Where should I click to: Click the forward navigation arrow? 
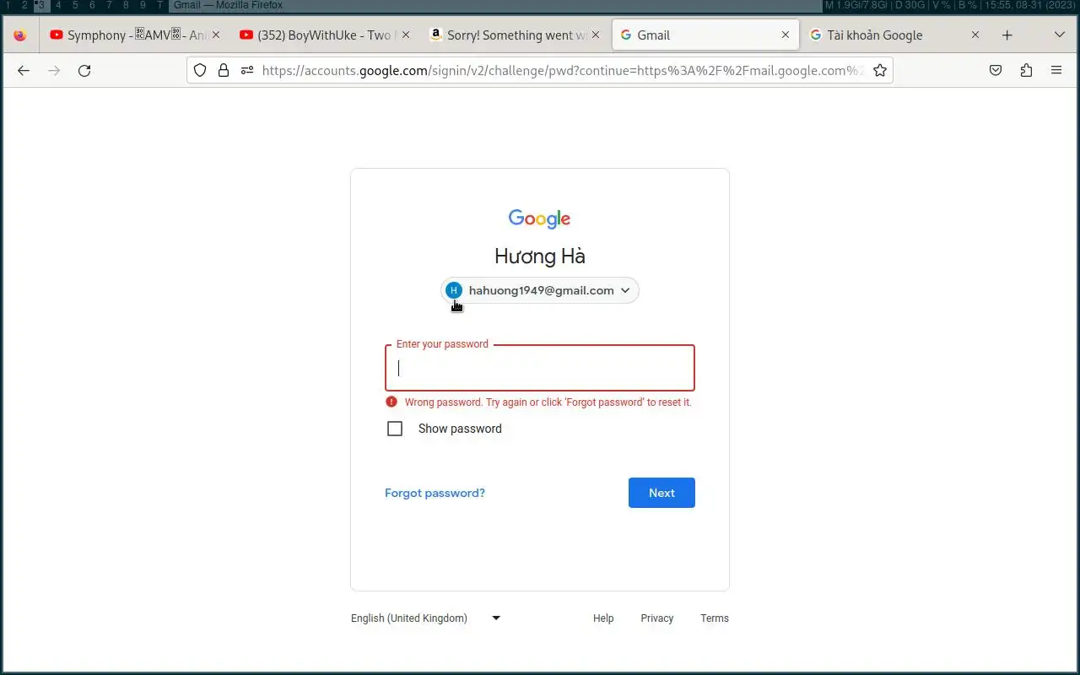pyautogui.click(x=54, y=71)
